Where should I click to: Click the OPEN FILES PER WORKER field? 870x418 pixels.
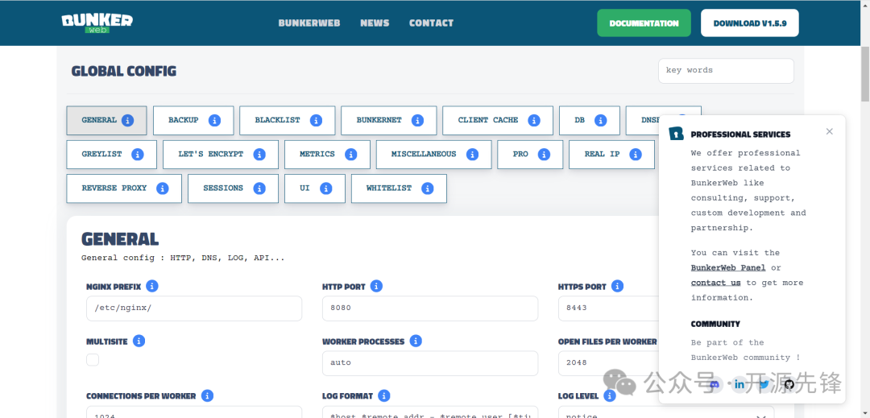click(x=609, y=363)
